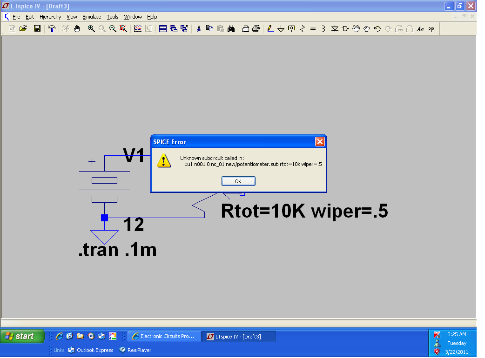The image size is (485, 358).
Task: Click the close-all-windows toolbar icon
Action: [x=184, y=29]
